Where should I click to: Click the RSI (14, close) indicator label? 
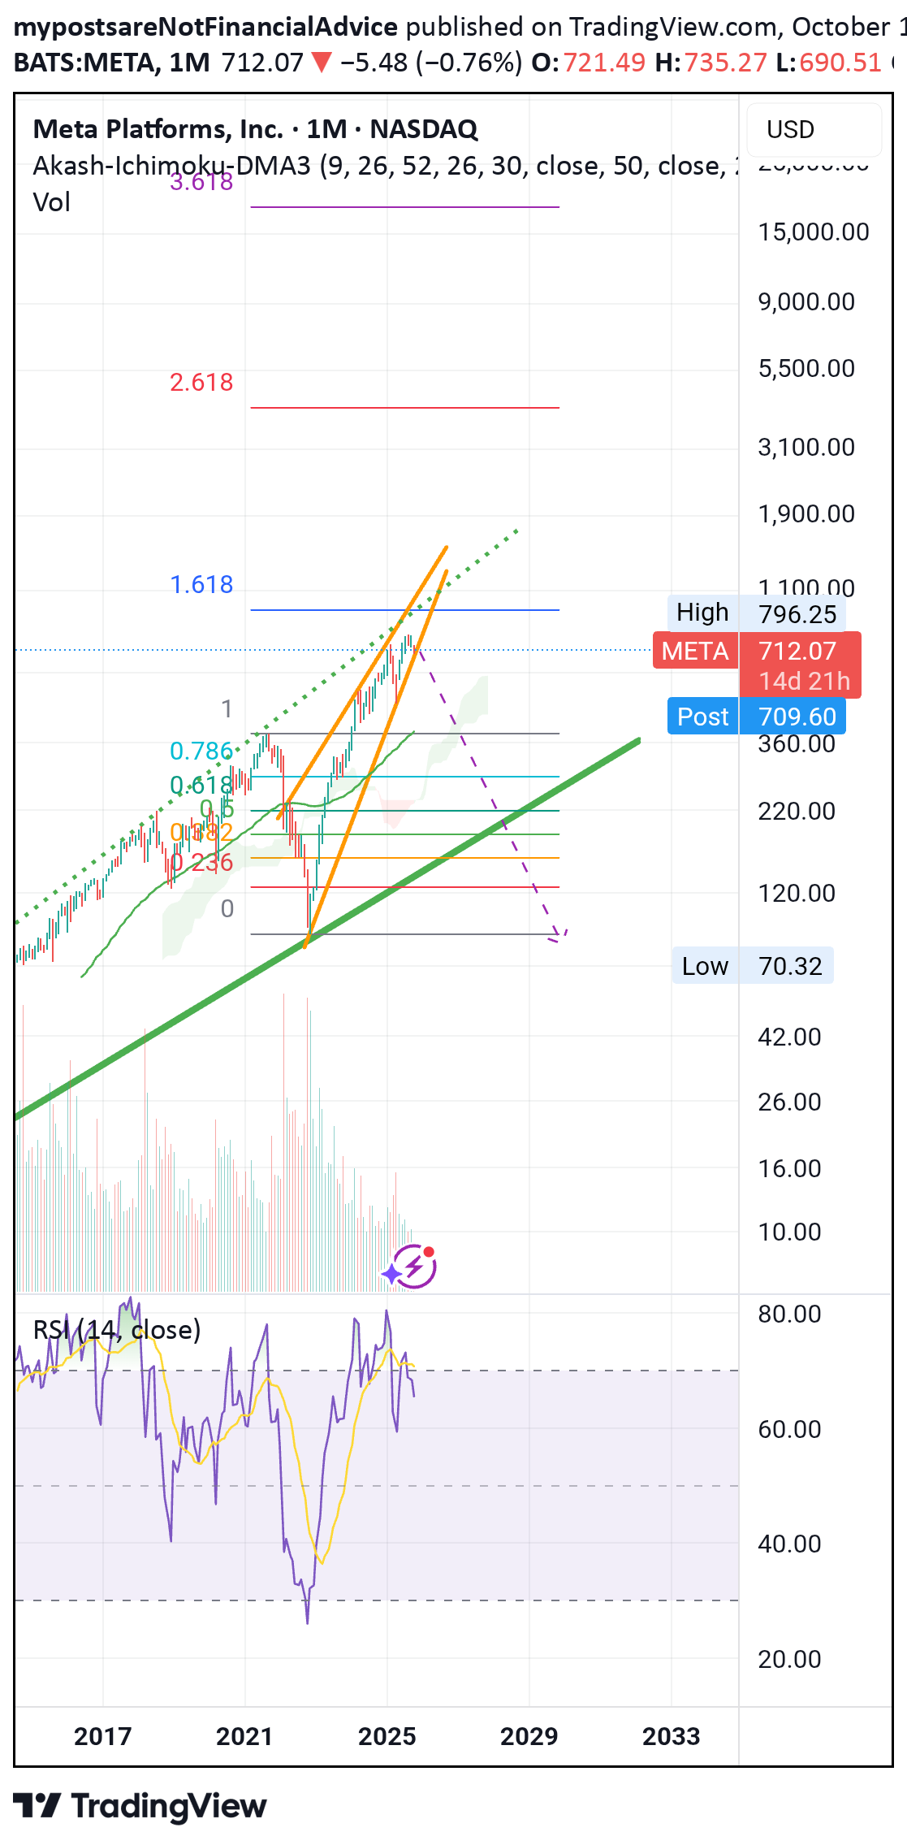[117, 1330]
